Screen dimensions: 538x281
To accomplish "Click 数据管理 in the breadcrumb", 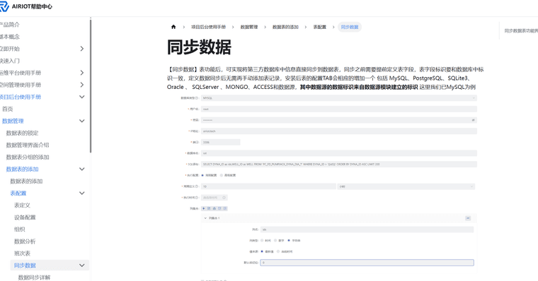I will pos(248,27).
